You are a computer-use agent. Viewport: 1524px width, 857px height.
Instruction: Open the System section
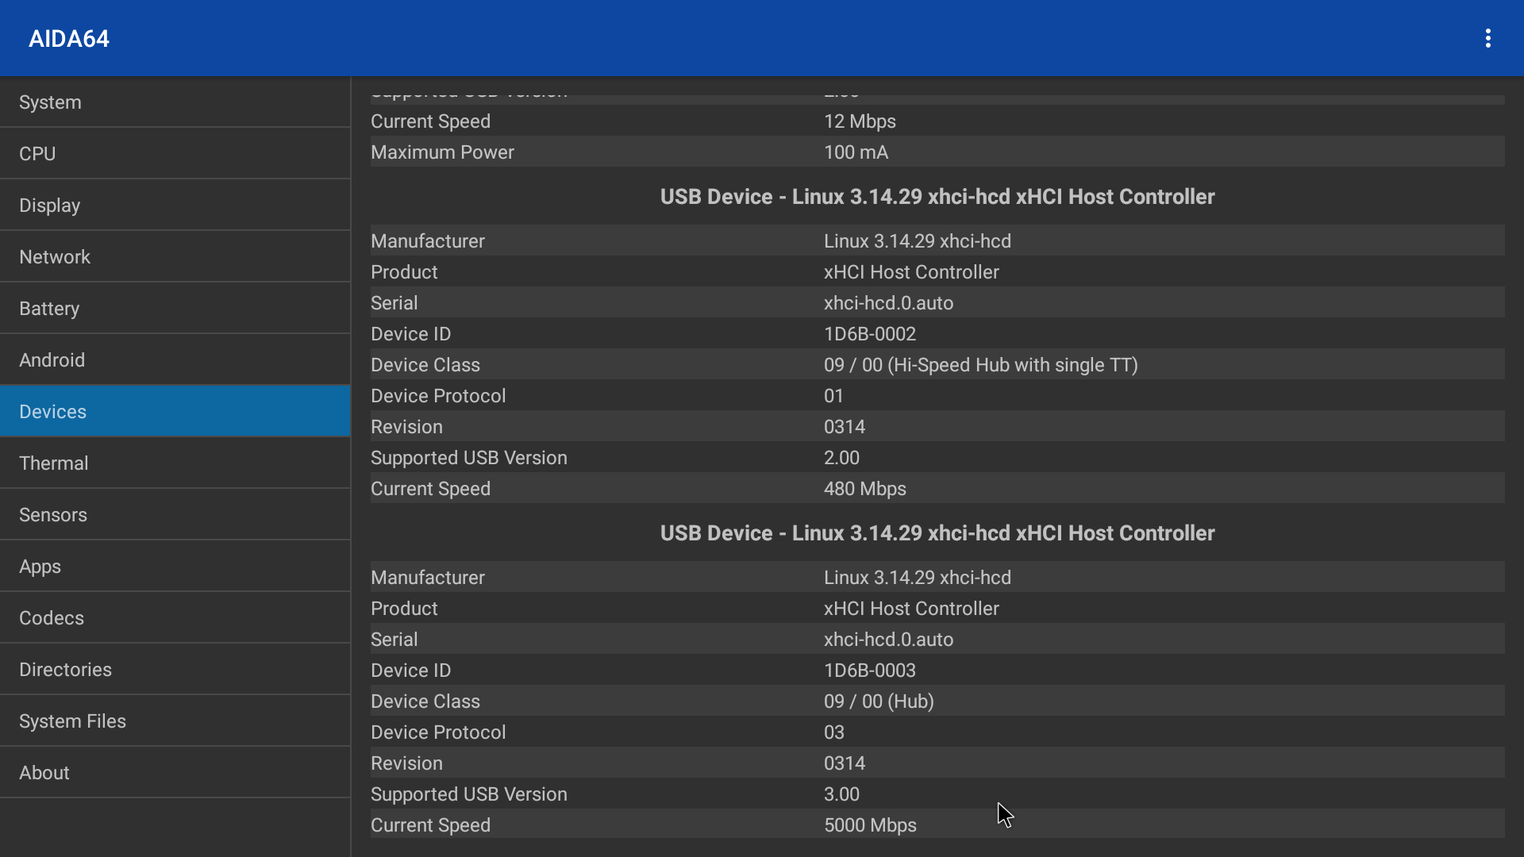175,102
